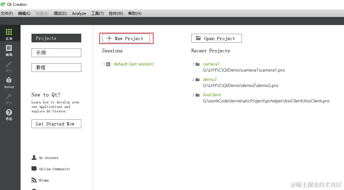Click the folder icon beside AssClient
Screen dimensions: 344x190
pos(198,95)
